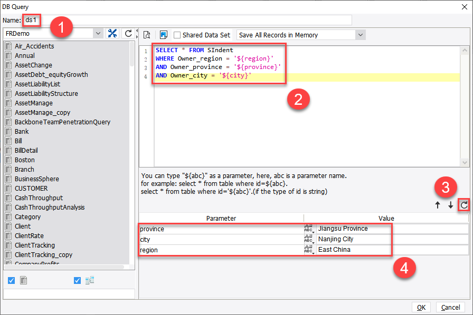Click the SQL preview icon above the query editor

[x=147, y=35]
